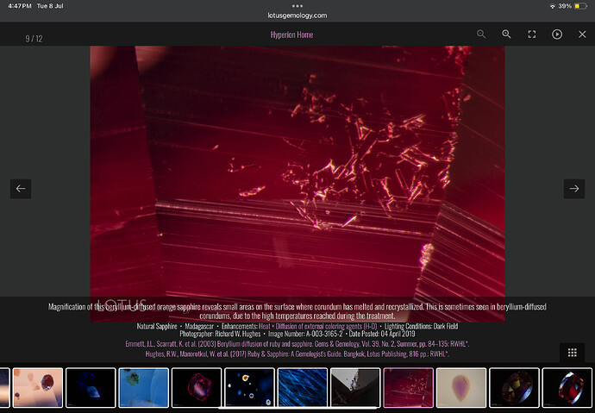595x413 pixels.
Task: Click the 'Madagascar' origin text
Action: tap(199, 326)
